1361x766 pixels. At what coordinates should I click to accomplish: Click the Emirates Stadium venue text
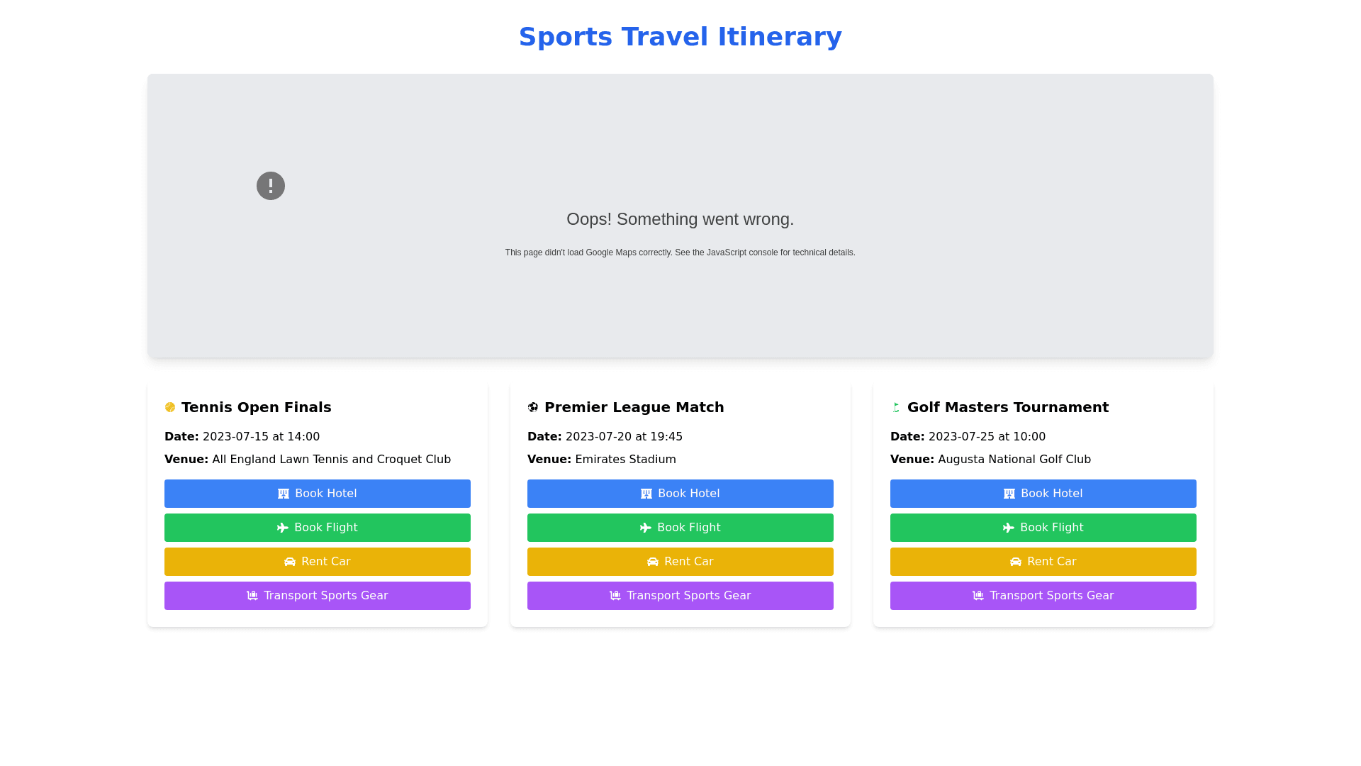(625, 460)
